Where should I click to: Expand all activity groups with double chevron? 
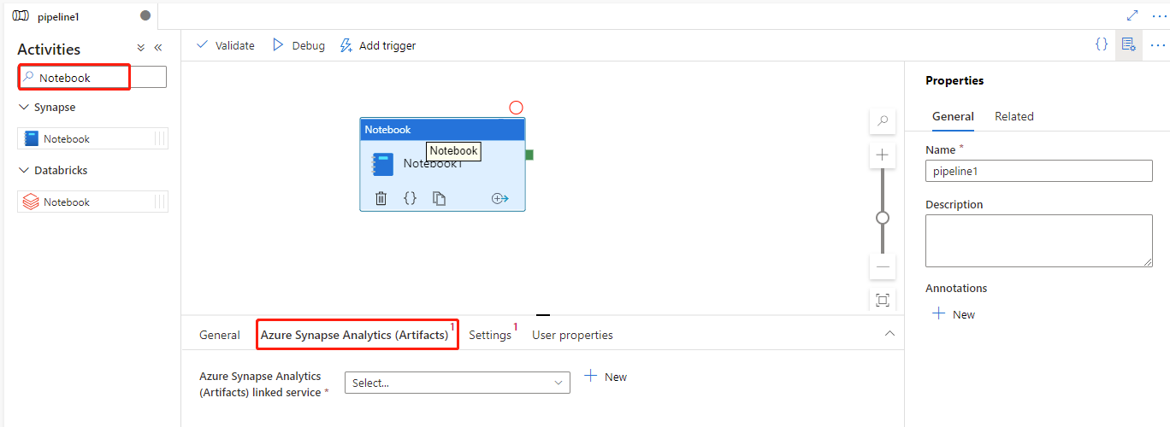point(141,49)
